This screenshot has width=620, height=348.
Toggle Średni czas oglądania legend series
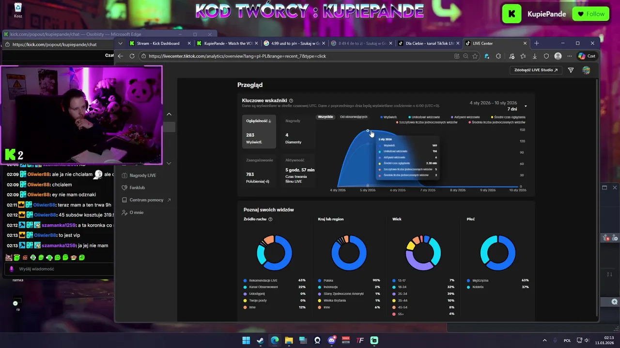coord(508,117)
